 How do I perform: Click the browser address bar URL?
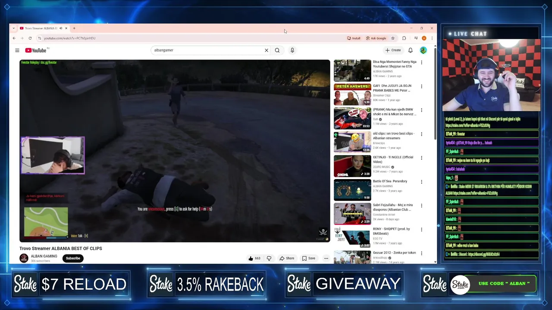(x=69, y=38)
